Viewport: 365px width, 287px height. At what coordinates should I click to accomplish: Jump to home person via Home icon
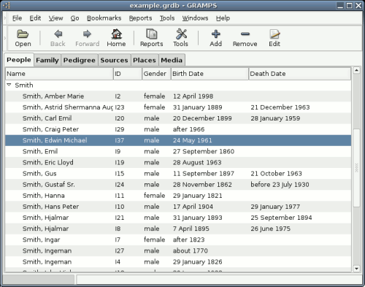point(116,34)
